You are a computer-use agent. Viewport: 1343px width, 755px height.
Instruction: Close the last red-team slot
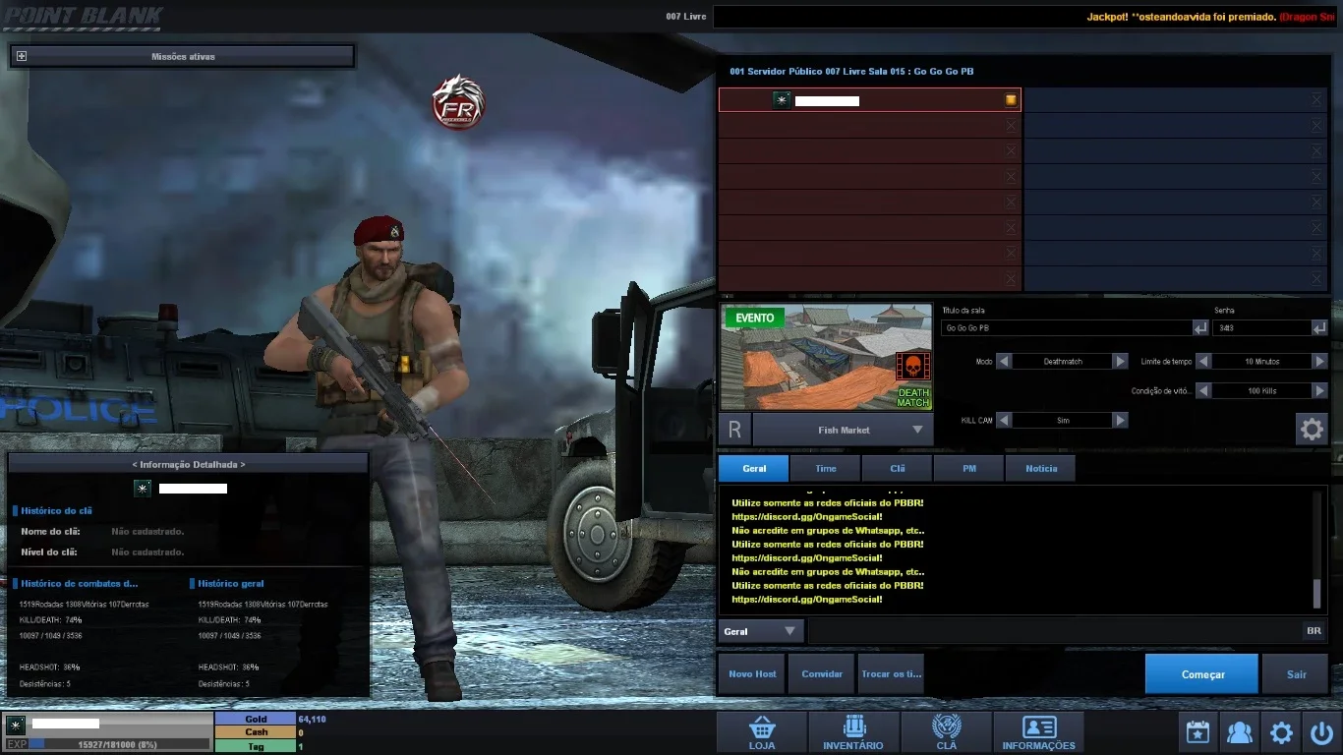click(1011, 279)
